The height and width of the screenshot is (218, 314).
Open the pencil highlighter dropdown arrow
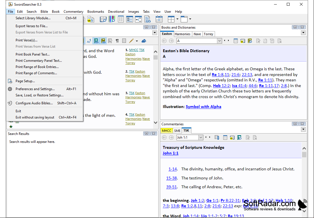pyautogui.click(x=137, y=41)
